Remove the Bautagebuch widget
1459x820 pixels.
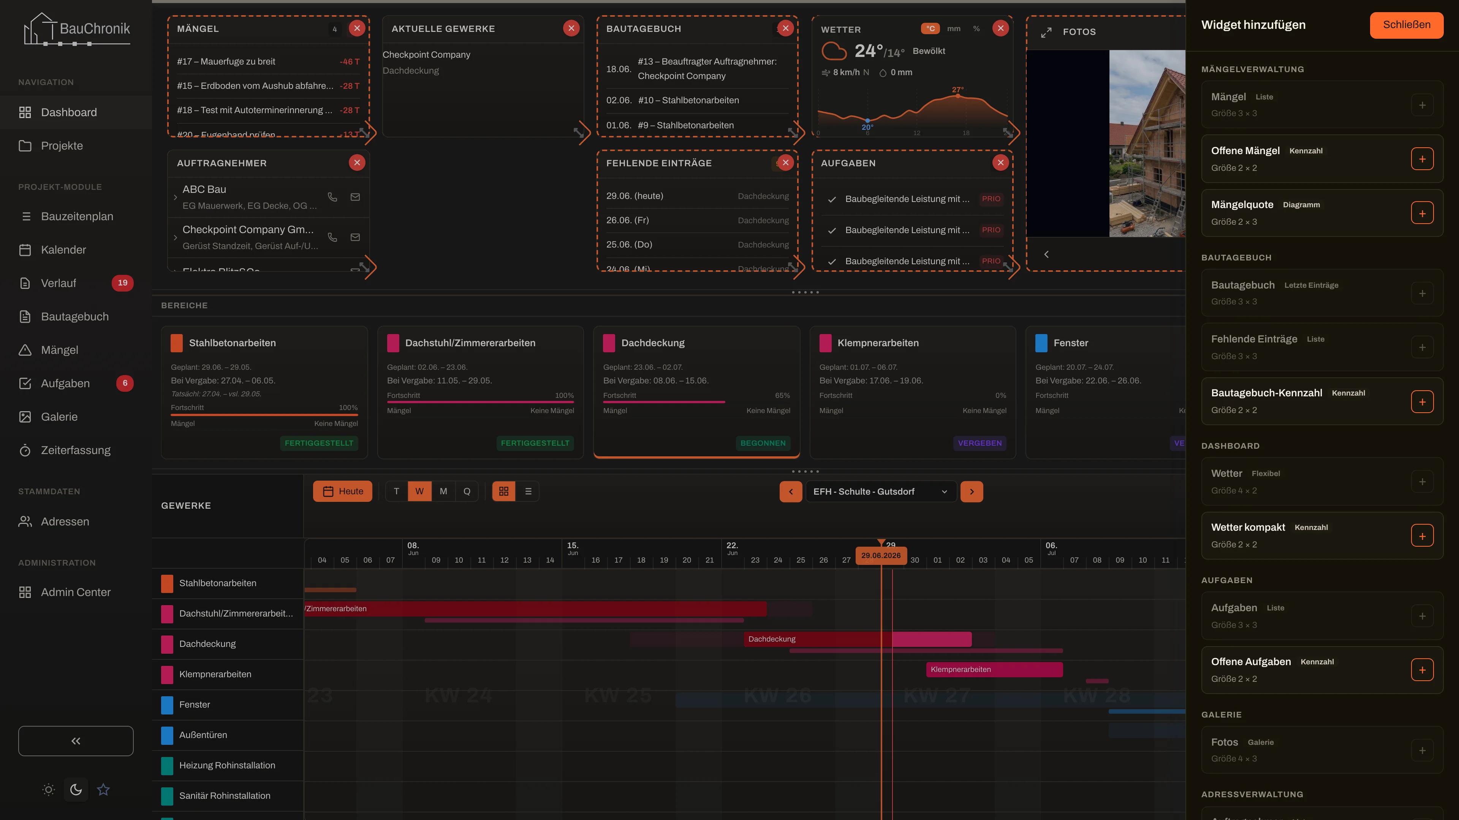click(785, 28)
